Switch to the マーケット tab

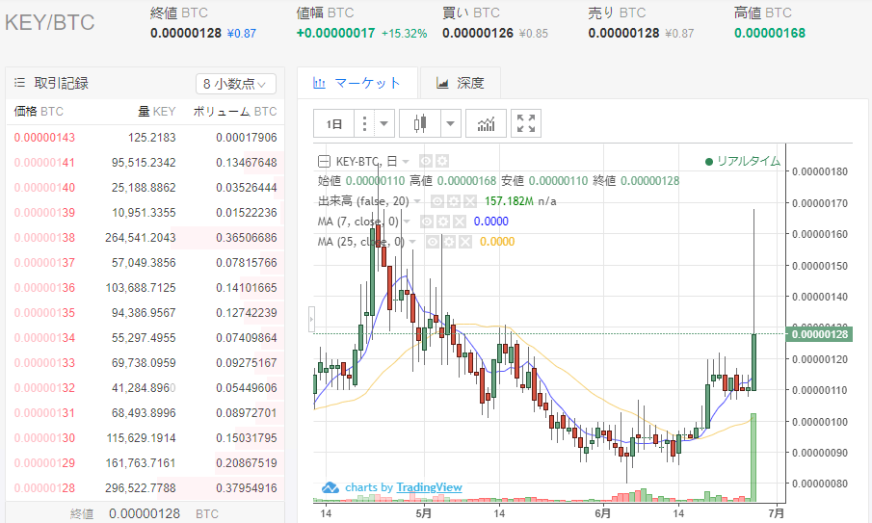click(x=357, y=83)
